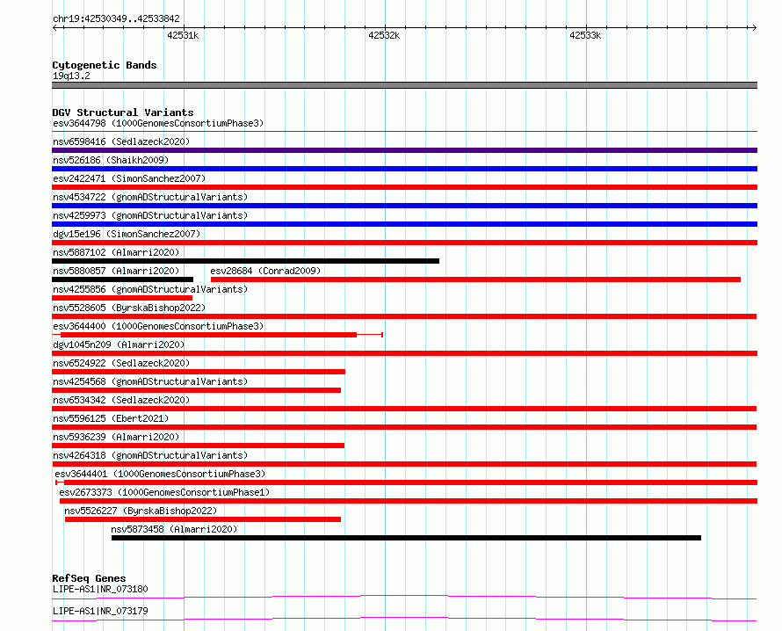Select variant label nsv4534722 (gnomADStructuralVariants)

coord(150,197)
